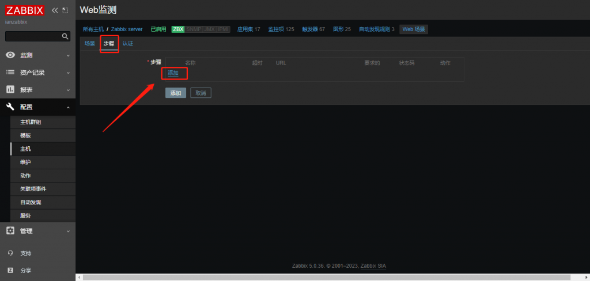
Task: Click the 超时 column header
Action: 258,63
